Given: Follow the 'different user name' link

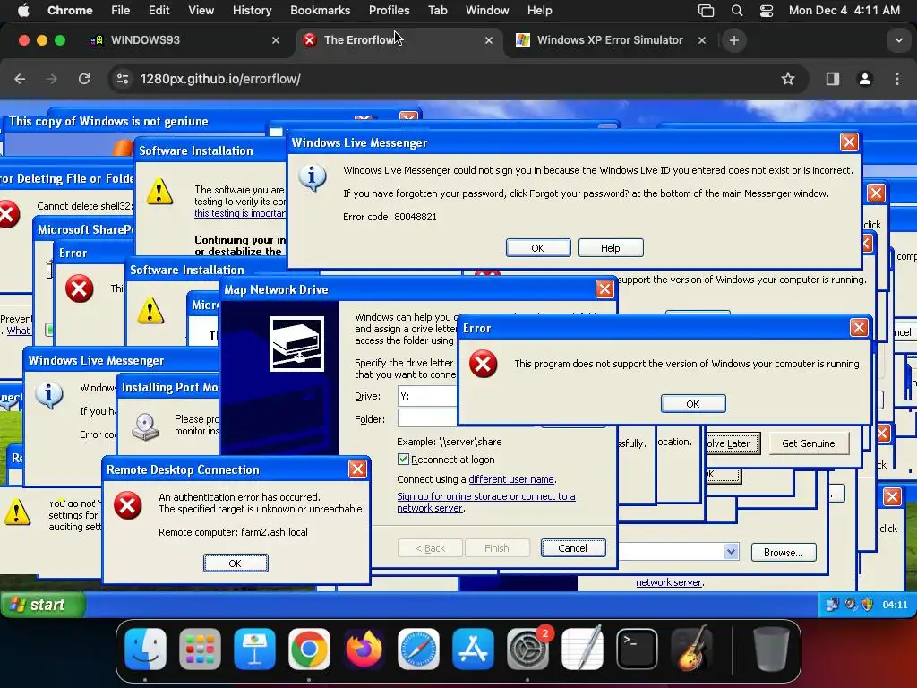Looking at the screenshot, I should click(x=511, y=479).
